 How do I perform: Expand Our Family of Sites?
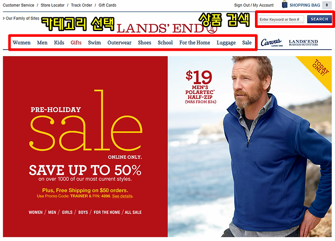pos(21,18)
